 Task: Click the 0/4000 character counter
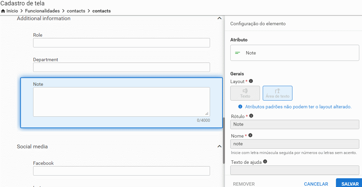coord(203,120)
